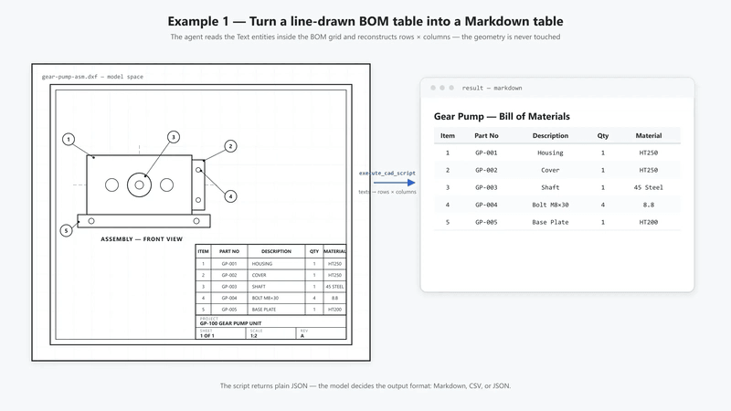Click quantity '4' in the result table's Bolt row

[x=603, y=205]
